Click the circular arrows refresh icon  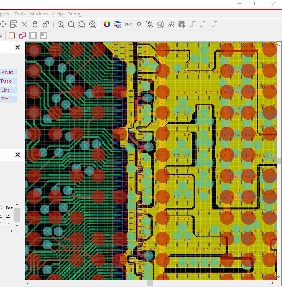(171, 24)
